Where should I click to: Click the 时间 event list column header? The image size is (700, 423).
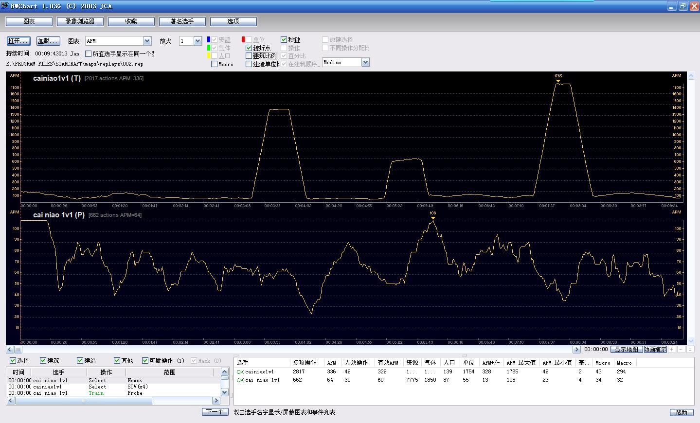(x=18, y=372)
